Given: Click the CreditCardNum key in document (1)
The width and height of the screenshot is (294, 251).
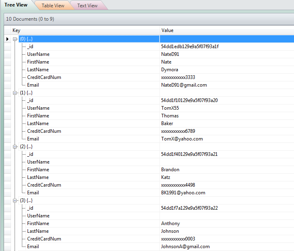Looking at the screenshot, I should click(44, 131).
